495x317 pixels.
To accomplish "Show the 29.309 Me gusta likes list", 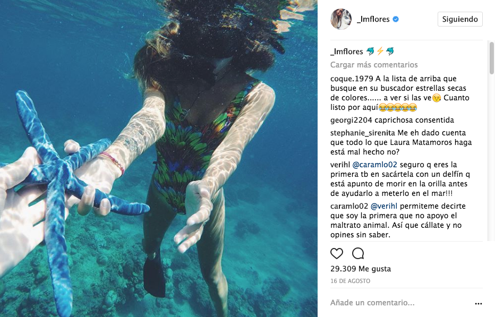I will (361, 269).
